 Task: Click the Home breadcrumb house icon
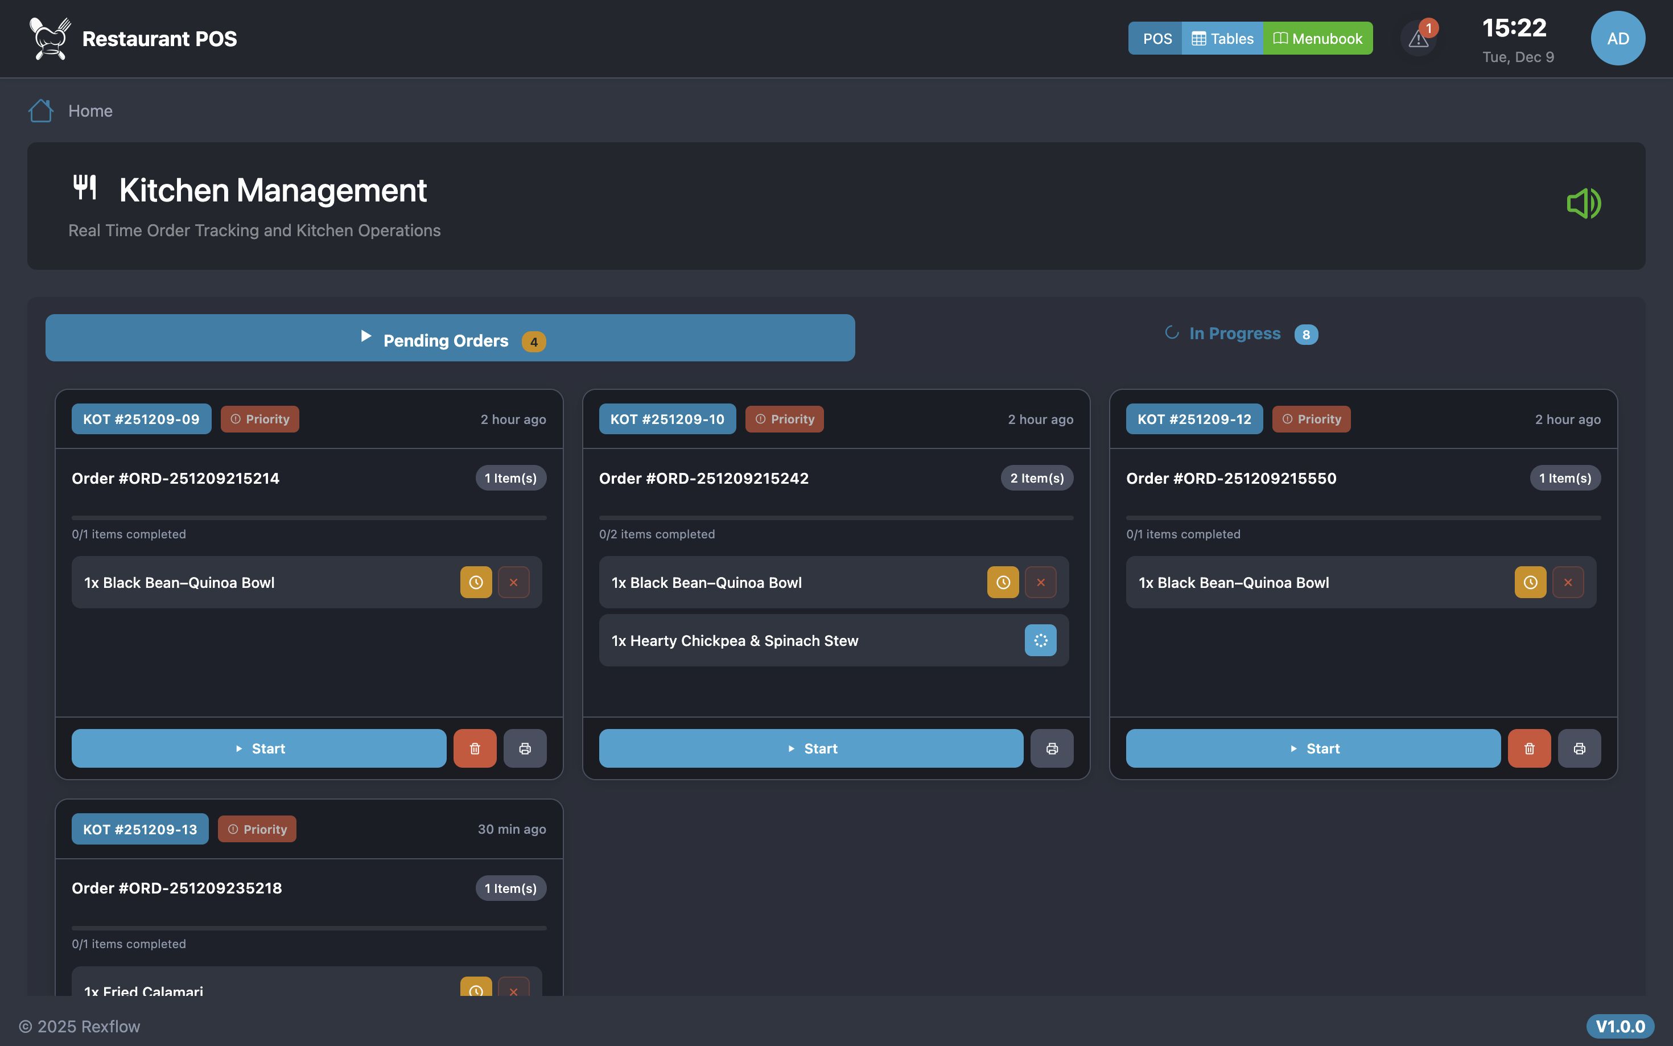coord(41,110)
